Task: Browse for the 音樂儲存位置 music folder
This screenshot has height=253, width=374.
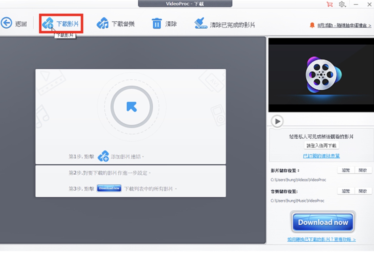Action: (x=346, y=191)
